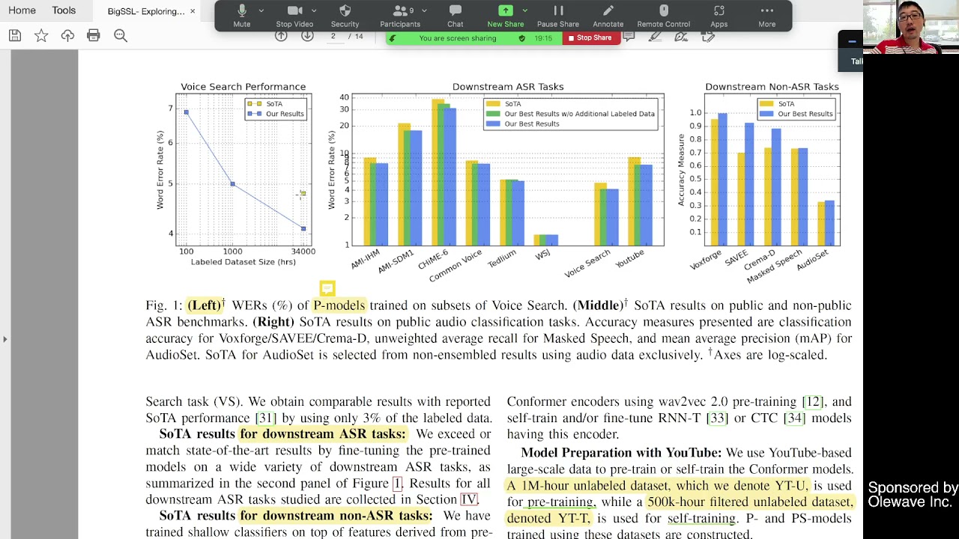This screenshot has height=539, width=959.
Task: Click the red Stop Share button
Action: click(590, 37)
